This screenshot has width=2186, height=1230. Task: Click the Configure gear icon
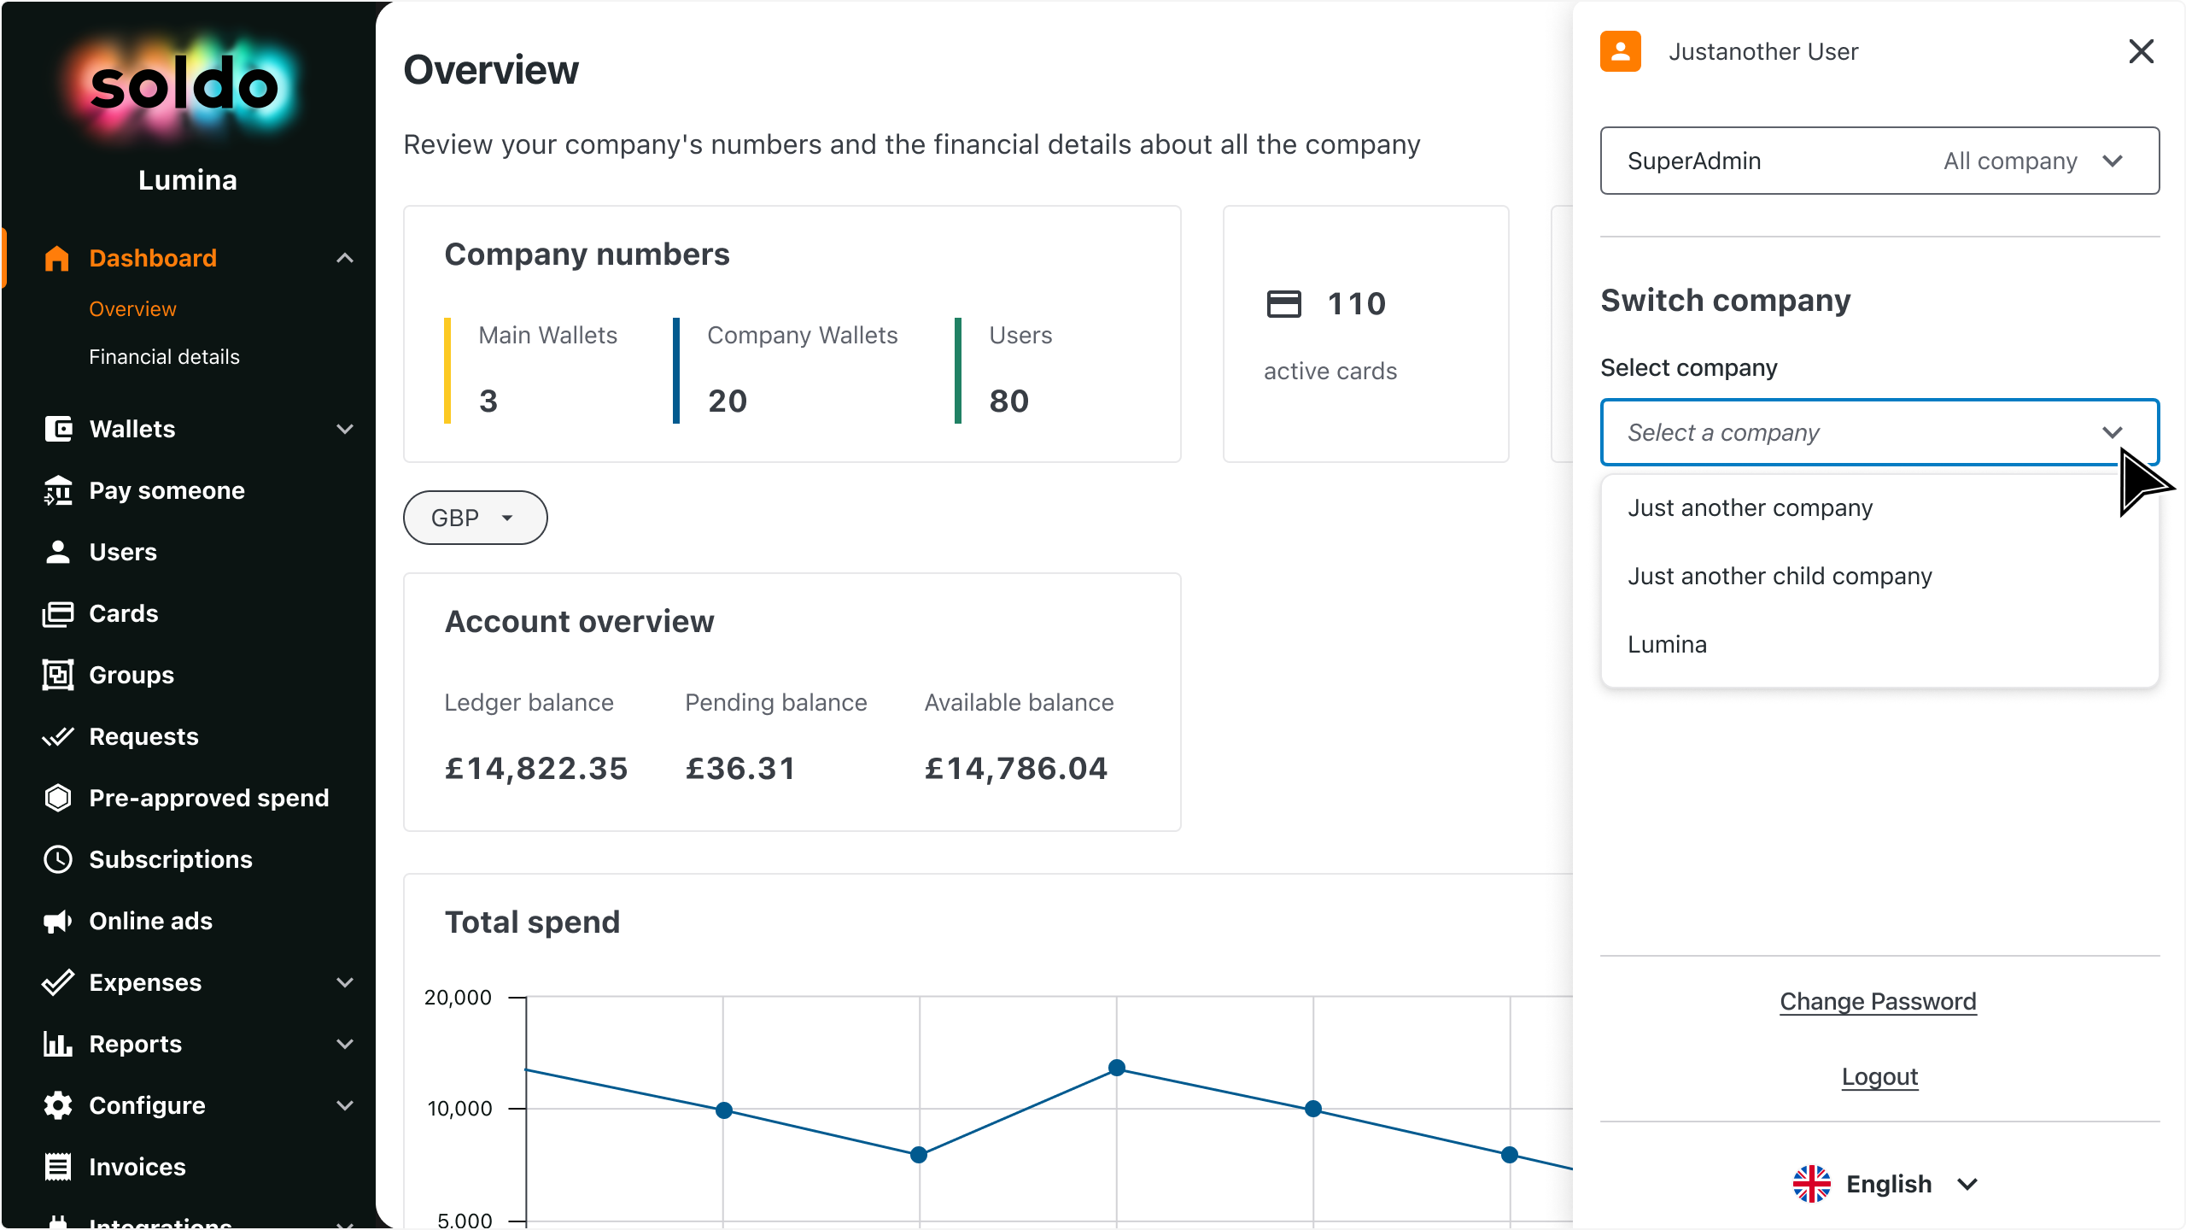(x=58, y=1105)
